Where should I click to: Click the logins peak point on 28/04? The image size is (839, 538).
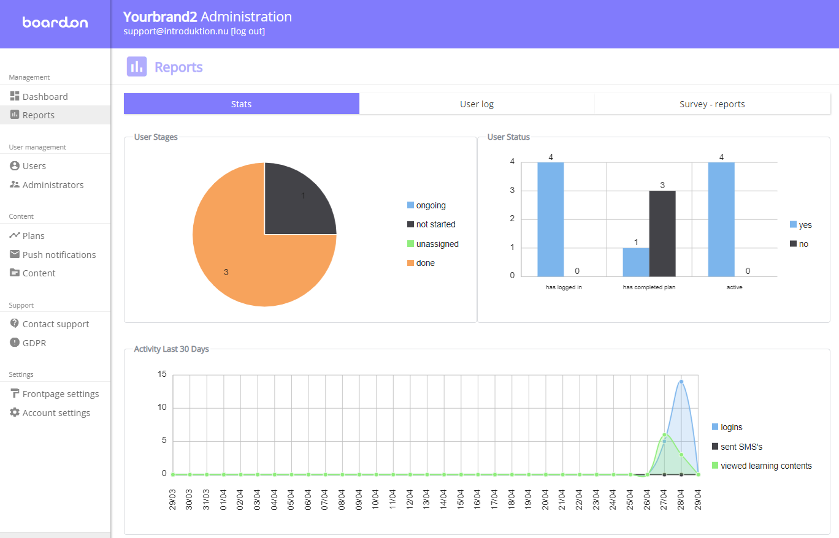[x=681, y=382]
